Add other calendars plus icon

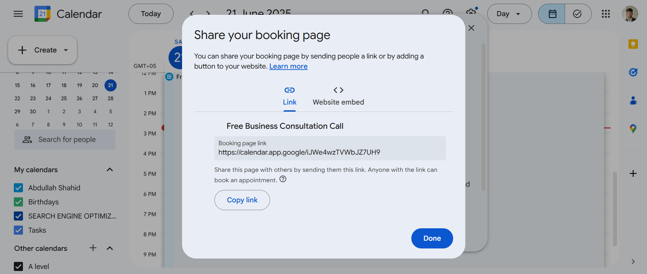(93, 248)
